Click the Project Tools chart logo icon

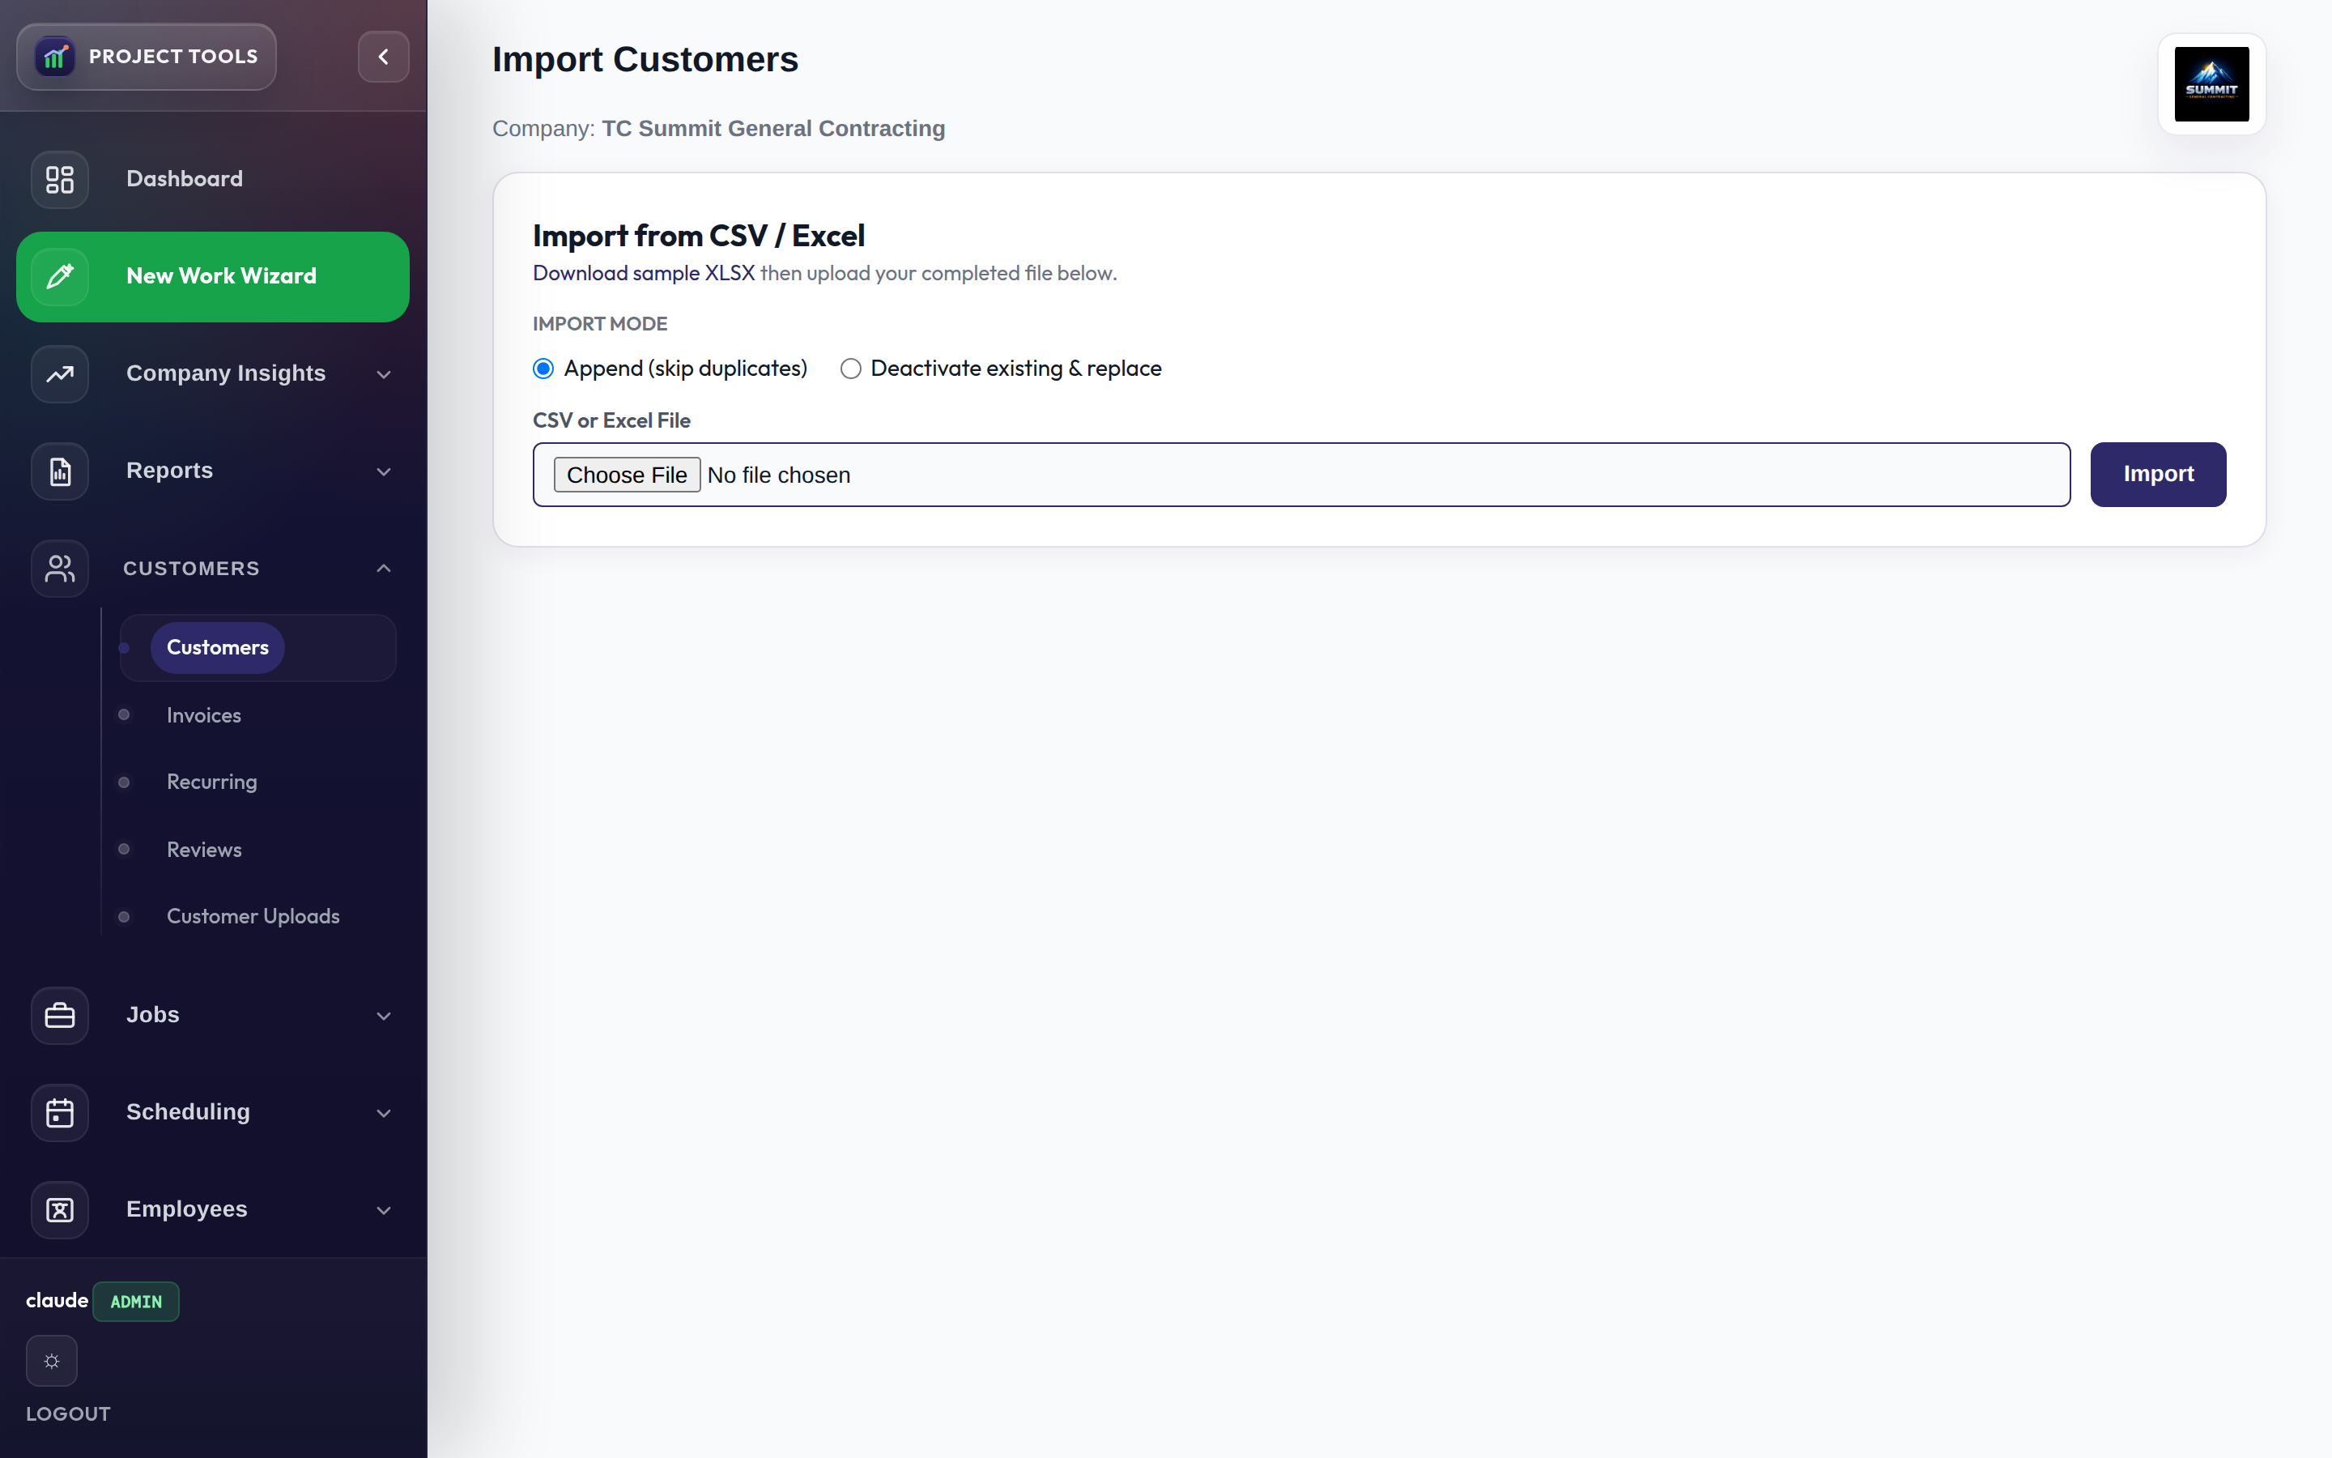coord(55,57)
